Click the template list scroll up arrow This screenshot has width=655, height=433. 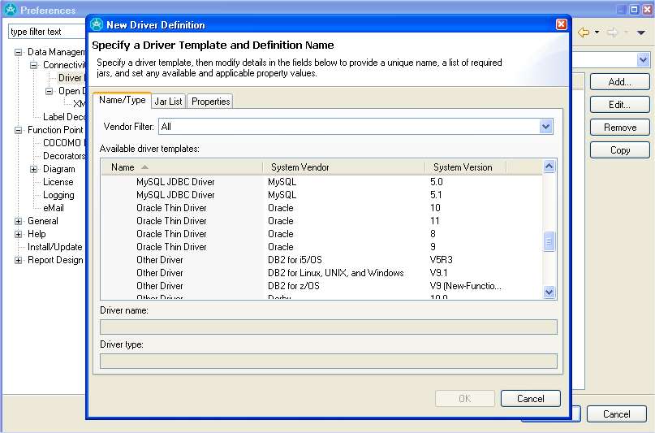coord(549,167)
